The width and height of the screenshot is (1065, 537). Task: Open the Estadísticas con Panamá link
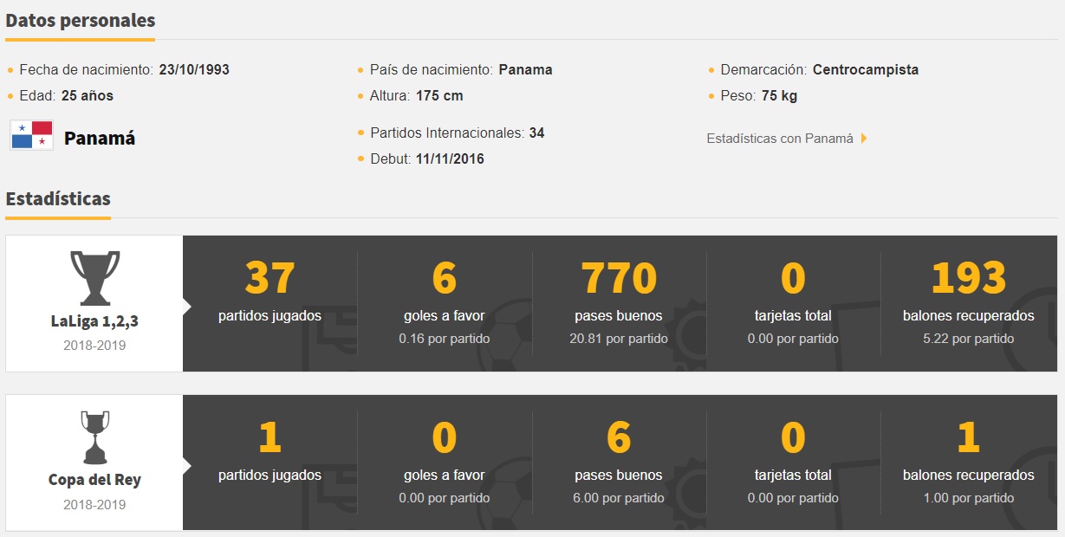click(x=780, y=139)
